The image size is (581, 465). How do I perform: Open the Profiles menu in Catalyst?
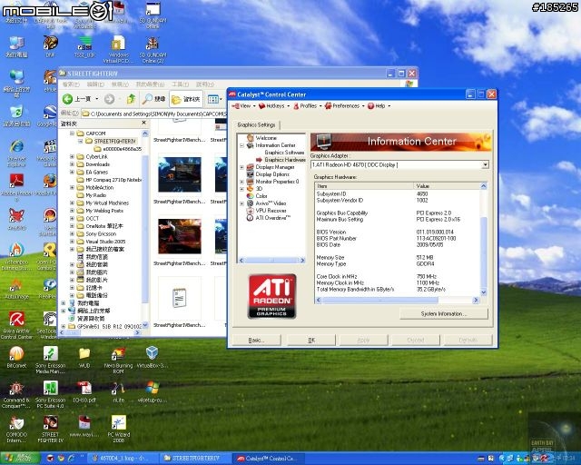307,106
